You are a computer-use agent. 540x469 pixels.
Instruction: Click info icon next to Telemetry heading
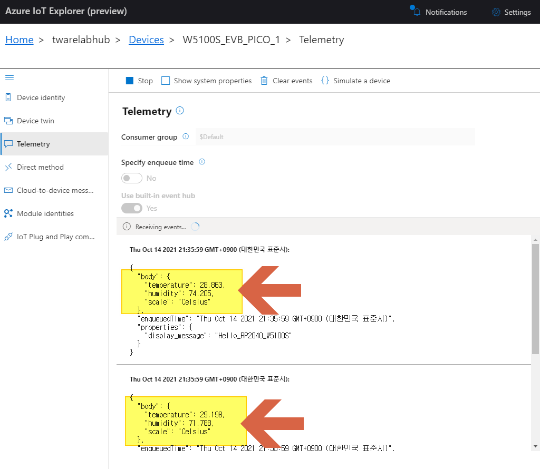point(180,111)
